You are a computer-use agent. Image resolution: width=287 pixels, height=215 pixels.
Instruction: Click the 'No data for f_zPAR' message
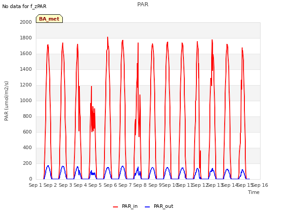pos(24,6)
